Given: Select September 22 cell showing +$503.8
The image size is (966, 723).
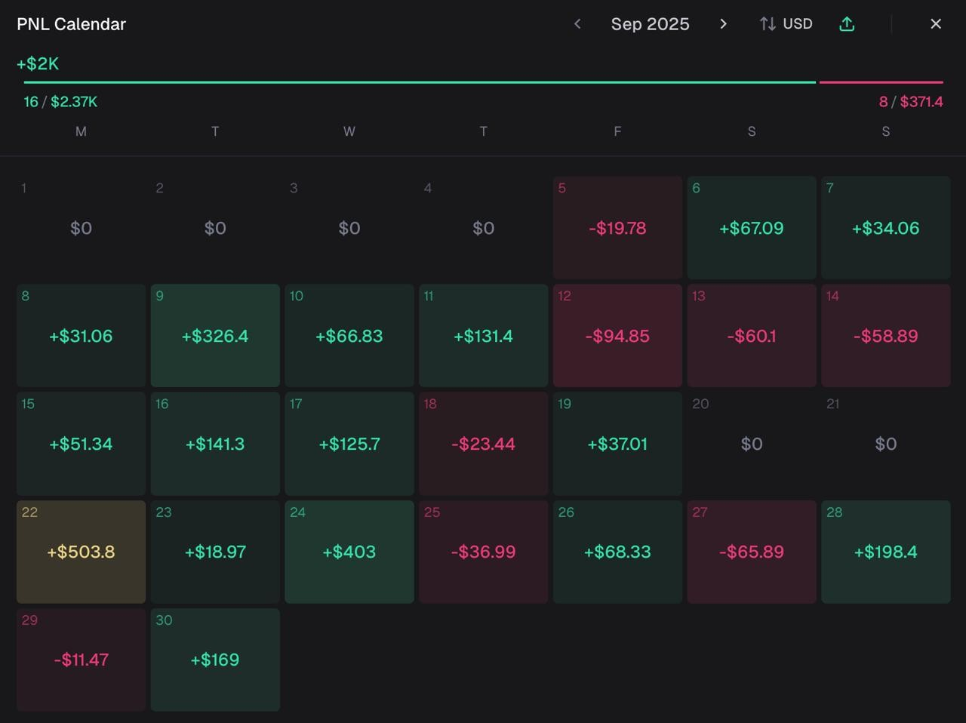Looking at the screenshot, I should pyautogui.click(x=81, y=552).
